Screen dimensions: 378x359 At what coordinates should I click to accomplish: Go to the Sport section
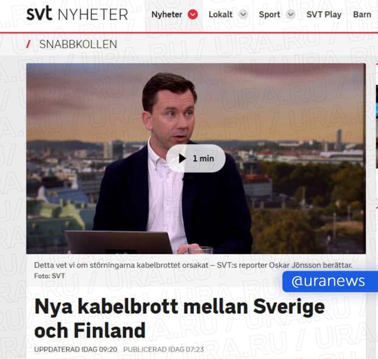tap(269, 15)
